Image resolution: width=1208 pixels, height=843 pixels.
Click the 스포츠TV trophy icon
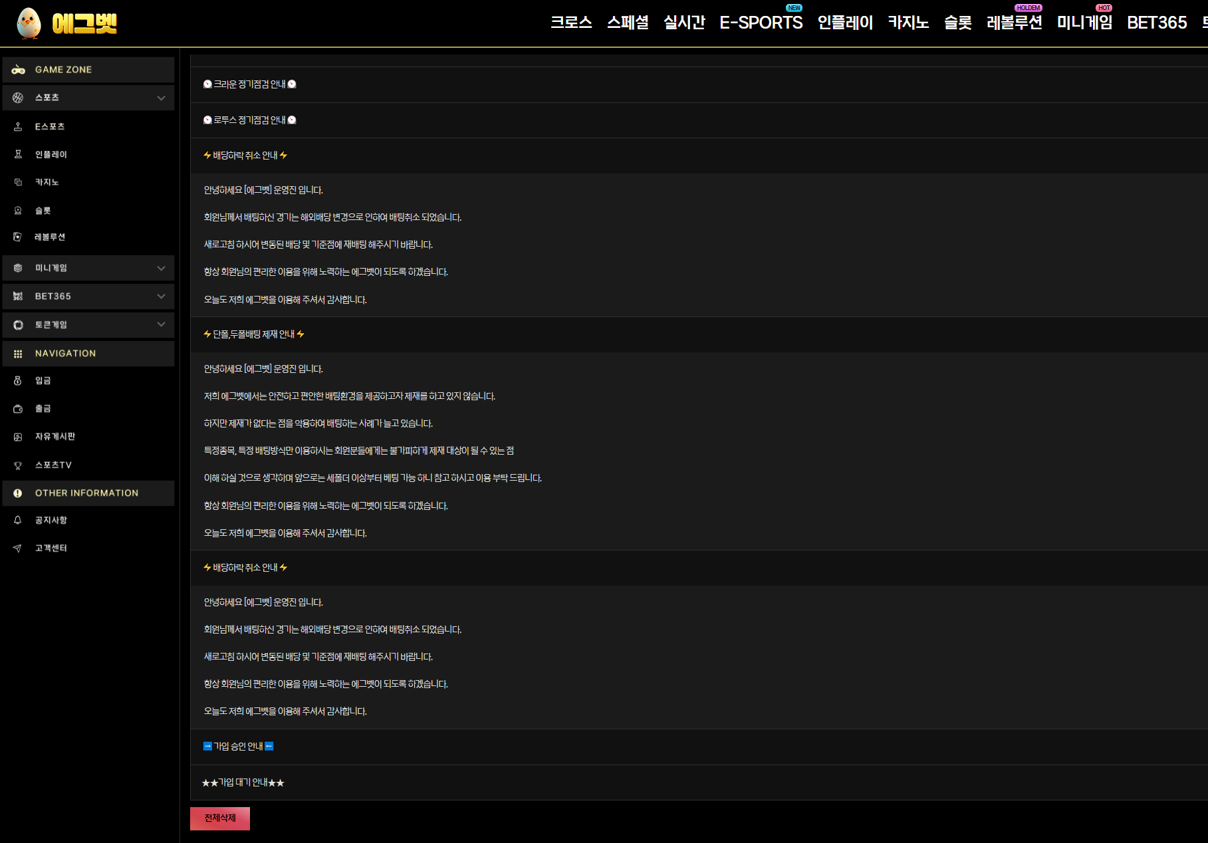pos(18,465)
